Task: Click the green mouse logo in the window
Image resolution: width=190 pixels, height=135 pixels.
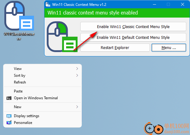Action: coord(62,37)
